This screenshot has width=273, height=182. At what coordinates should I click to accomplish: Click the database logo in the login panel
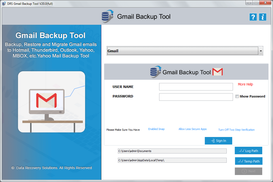tap(156, 72)
